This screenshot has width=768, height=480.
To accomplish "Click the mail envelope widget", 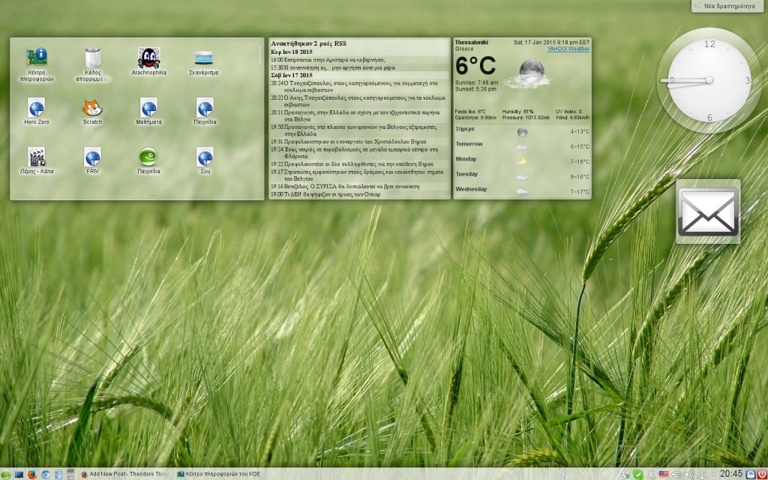I will click(x=708, y=211).
